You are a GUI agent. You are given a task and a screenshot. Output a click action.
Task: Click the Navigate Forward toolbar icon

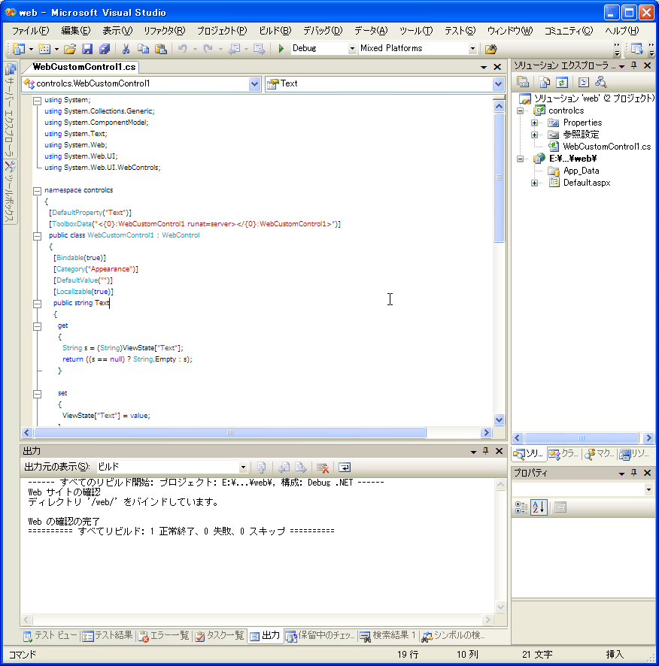[260, 49]
